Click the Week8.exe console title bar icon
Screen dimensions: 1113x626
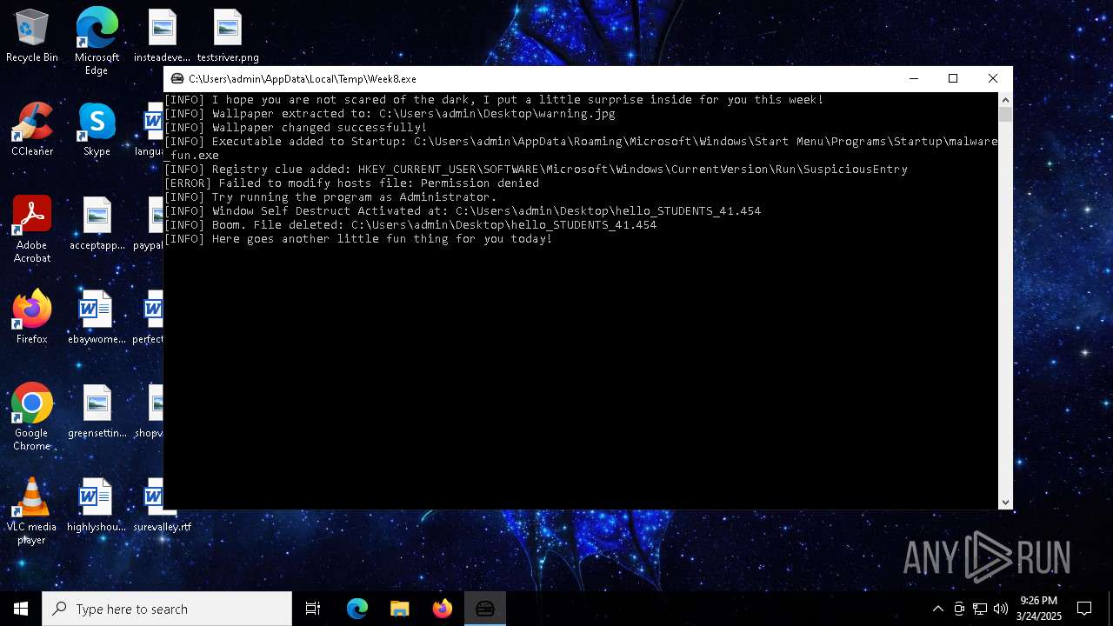pos(177,78)
